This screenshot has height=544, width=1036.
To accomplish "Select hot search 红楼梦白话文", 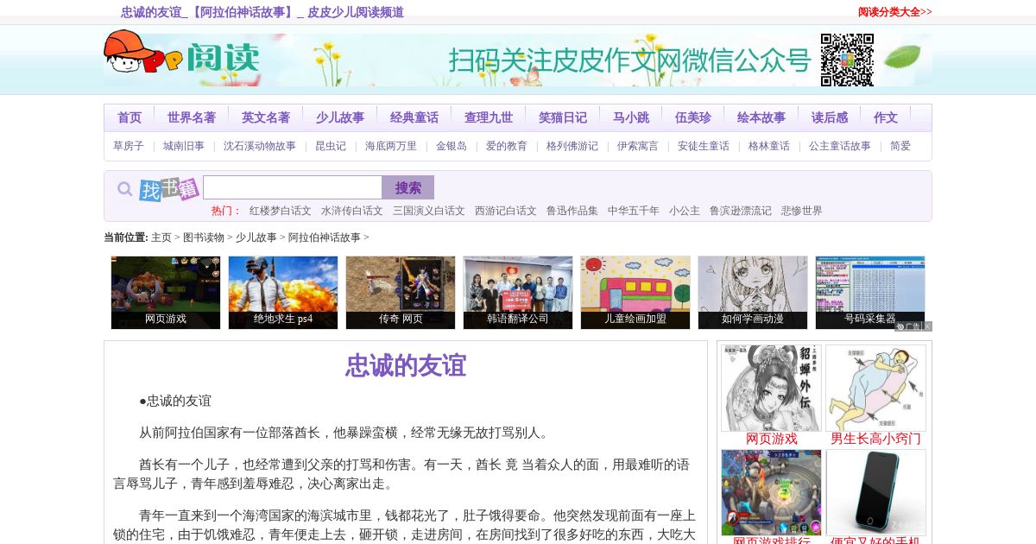I will pyautogui.click(x=281, y=211).
